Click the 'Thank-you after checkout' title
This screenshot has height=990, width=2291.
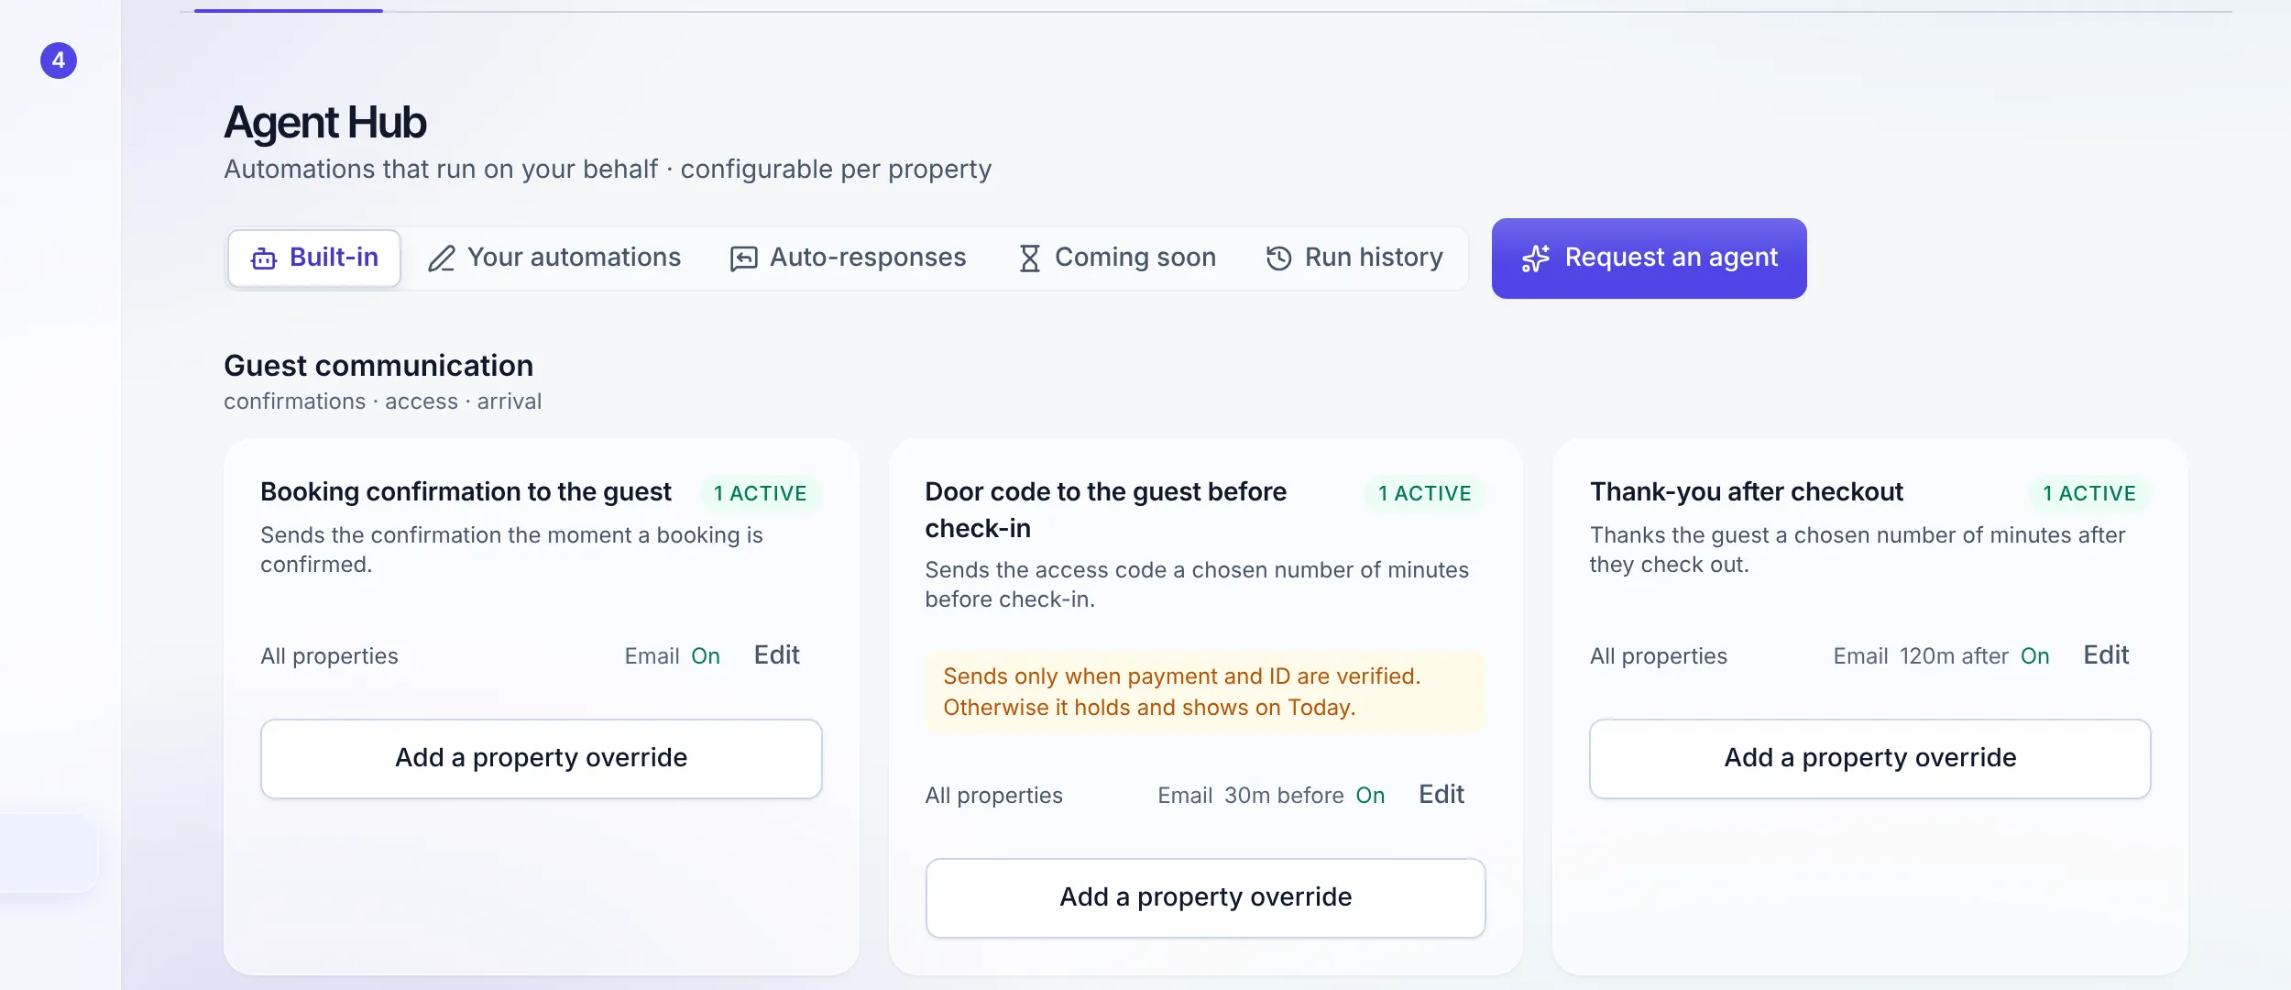(1746, 492)
